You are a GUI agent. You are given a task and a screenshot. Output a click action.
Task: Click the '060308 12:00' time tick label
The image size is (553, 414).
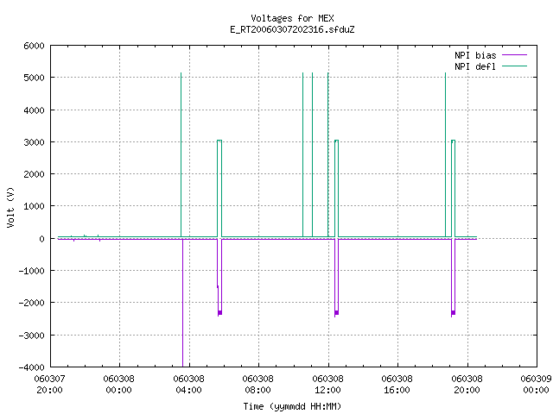coord(327,385)
